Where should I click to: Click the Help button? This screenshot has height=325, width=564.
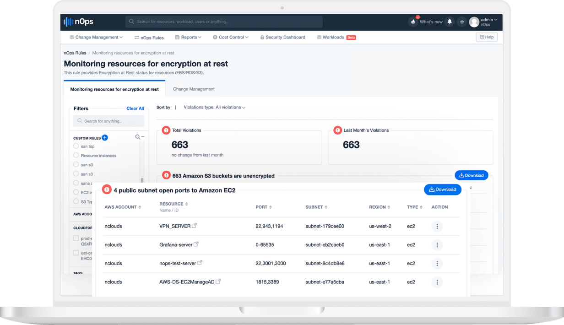[487, 37]
